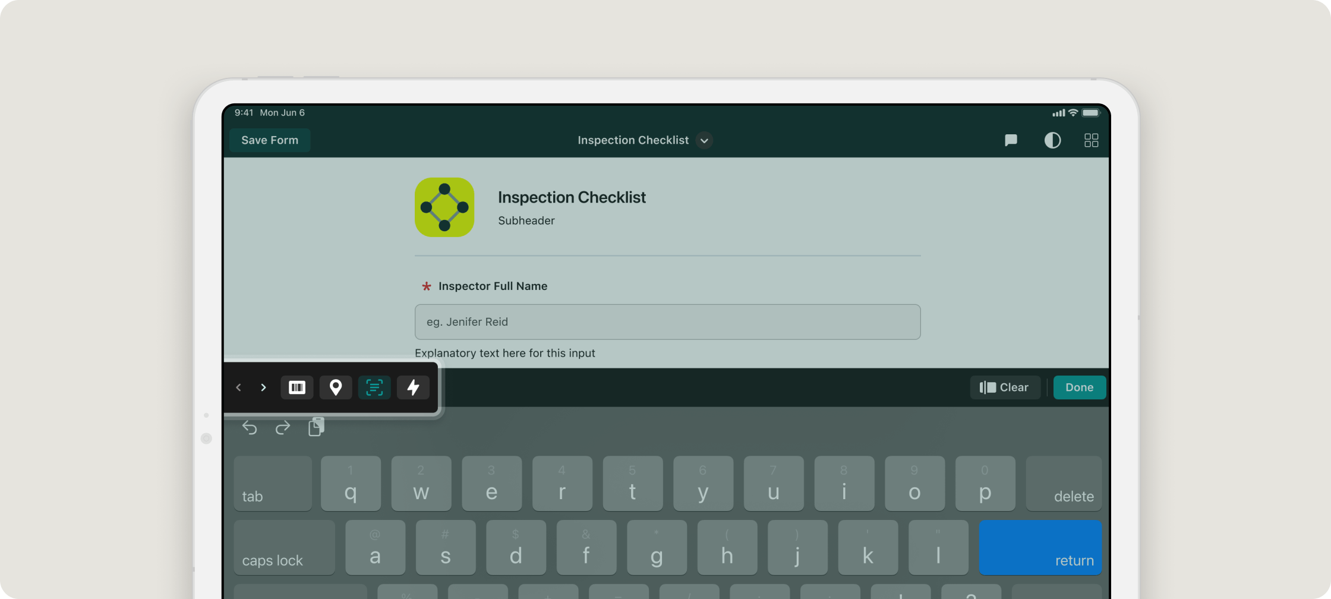The image size is (1331, 599).
Task: Expand the Inspection Checklist title dropdown
Action: point(704,140)
